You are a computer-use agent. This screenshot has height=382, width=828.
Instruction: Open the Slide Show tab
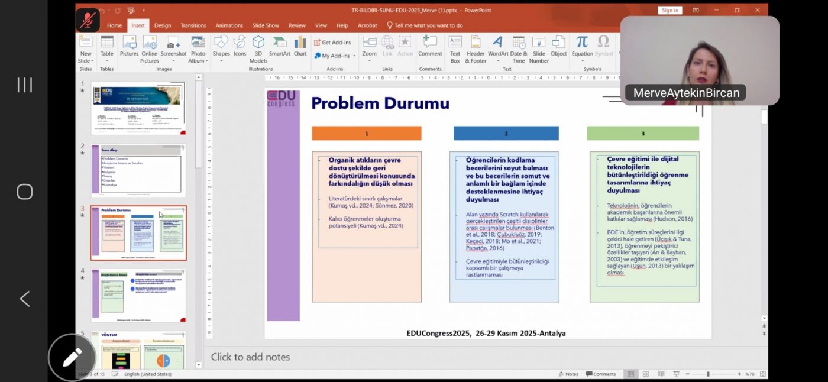coord(266,25)
